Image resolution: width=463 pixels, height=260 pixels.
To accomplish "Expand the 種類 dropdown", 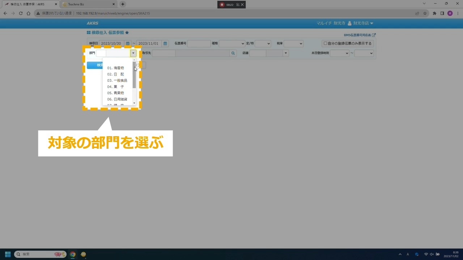I will coord(232,44).
